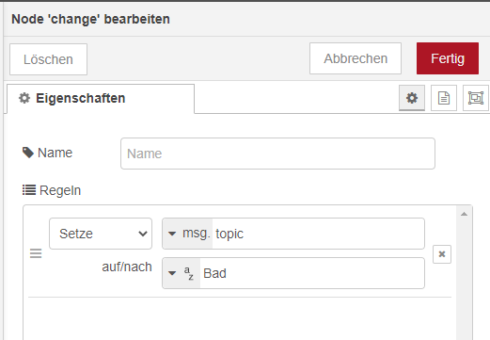Viewport: 490px width, 340px height.
Task: Open the Setze action dropdown
Action: [x=101, y=234]
